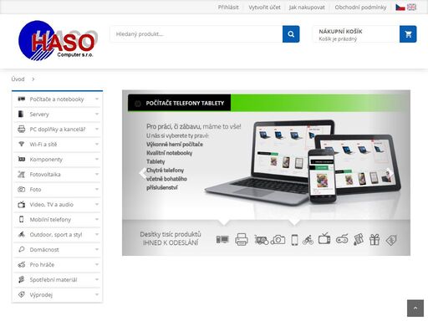428x321 pixels.
Task: Click the TV icon in banner strip
Action: (324, 239)
